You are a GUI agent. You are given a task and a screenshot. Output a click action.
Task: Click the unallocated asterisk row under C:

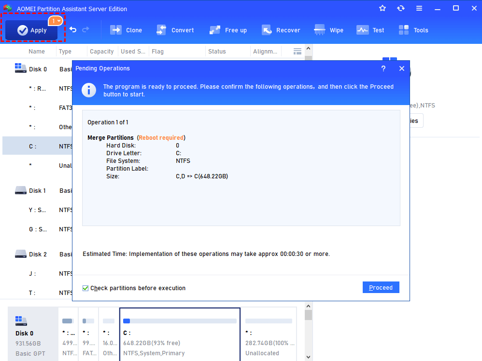pyautogui.click(x=38, y=165)
